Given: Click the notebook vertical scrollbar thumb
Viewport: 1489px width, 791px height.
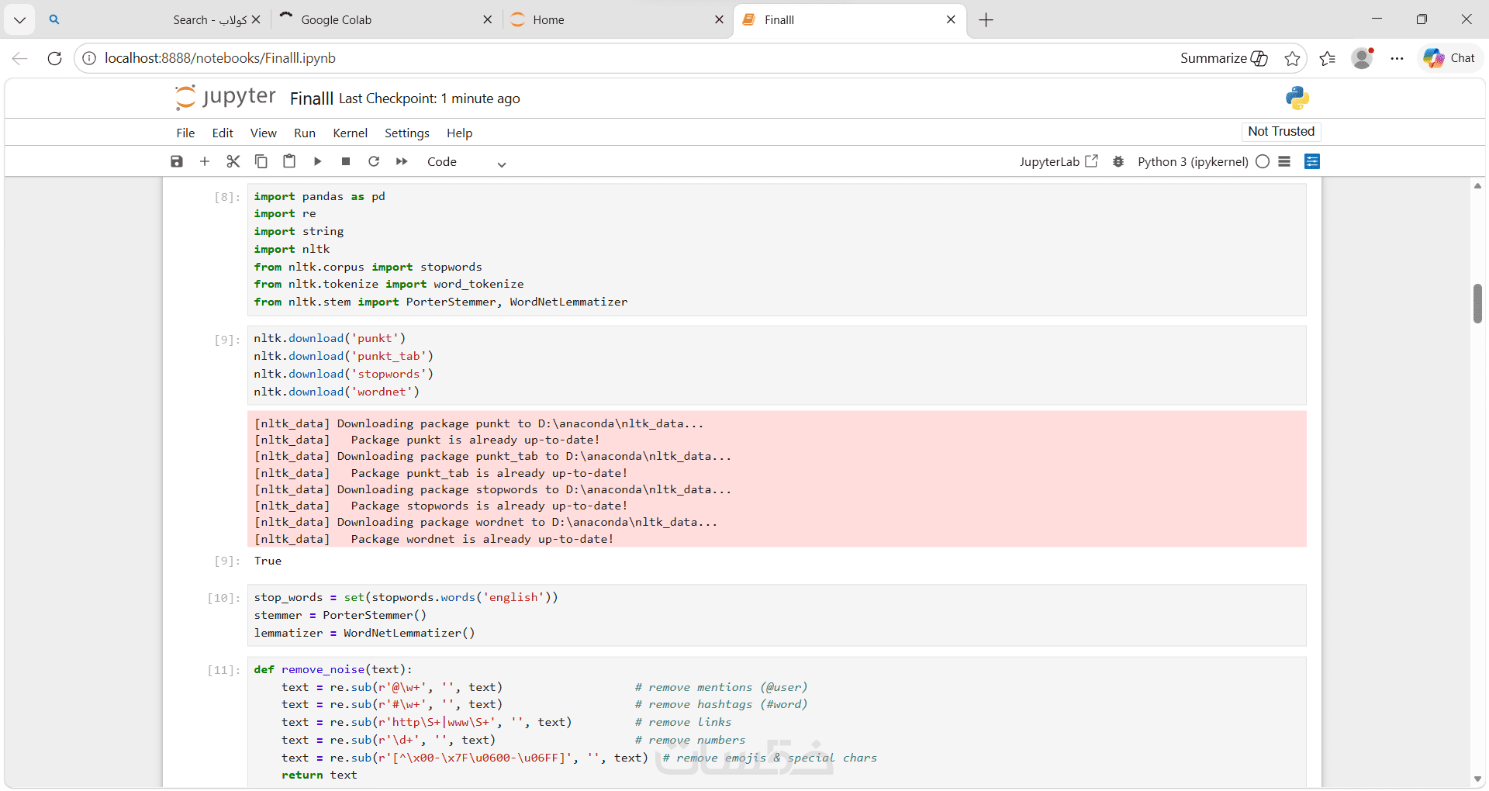Looking at the screenshot, I should [1477, 303].
